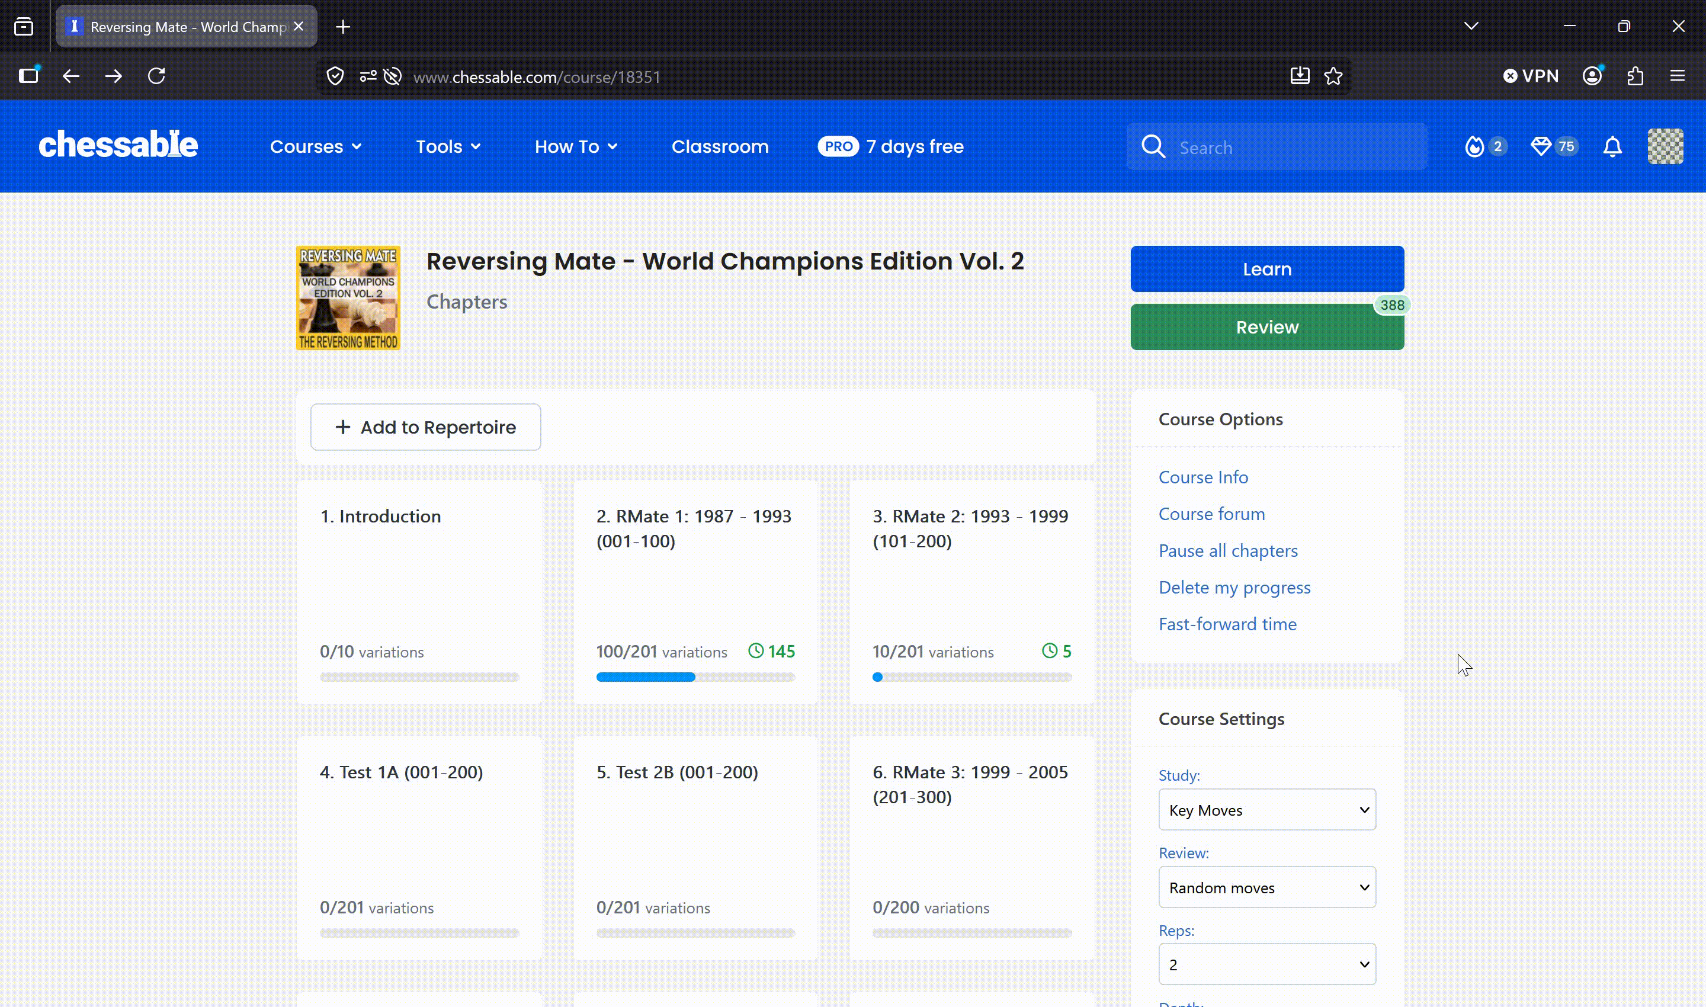Click the 388 review count badge
Image resolution: width=1706 pixels, height=1007 pixels.
[1392, 305]
